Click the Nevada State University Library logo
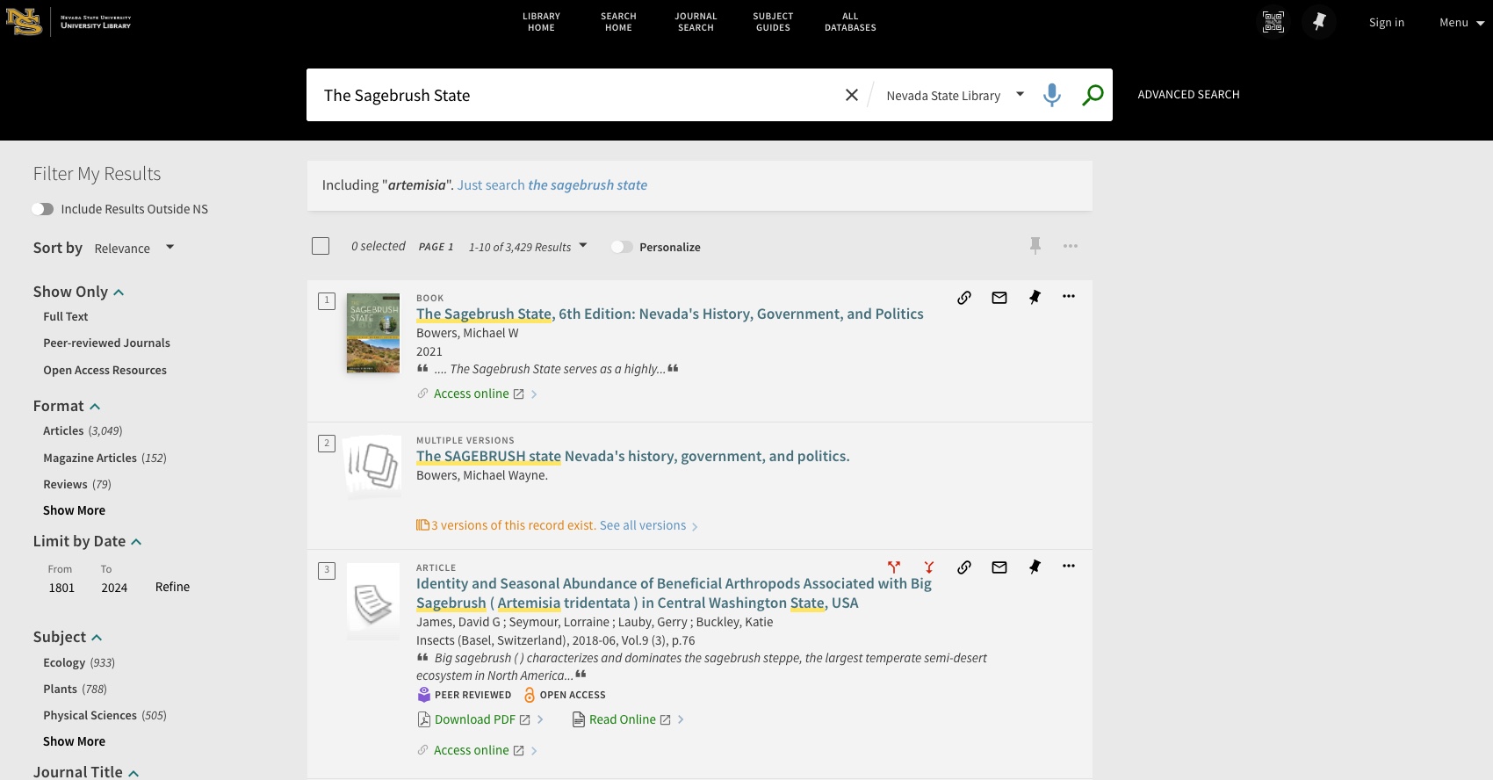Viewport: 1493px width, 780px height. click(x=69, y=22)
